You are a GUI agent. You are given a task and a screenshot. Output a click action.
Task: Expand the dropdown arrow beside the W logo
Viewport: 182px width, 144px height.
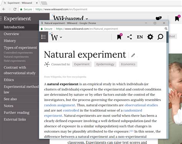(x=61, y=37)
